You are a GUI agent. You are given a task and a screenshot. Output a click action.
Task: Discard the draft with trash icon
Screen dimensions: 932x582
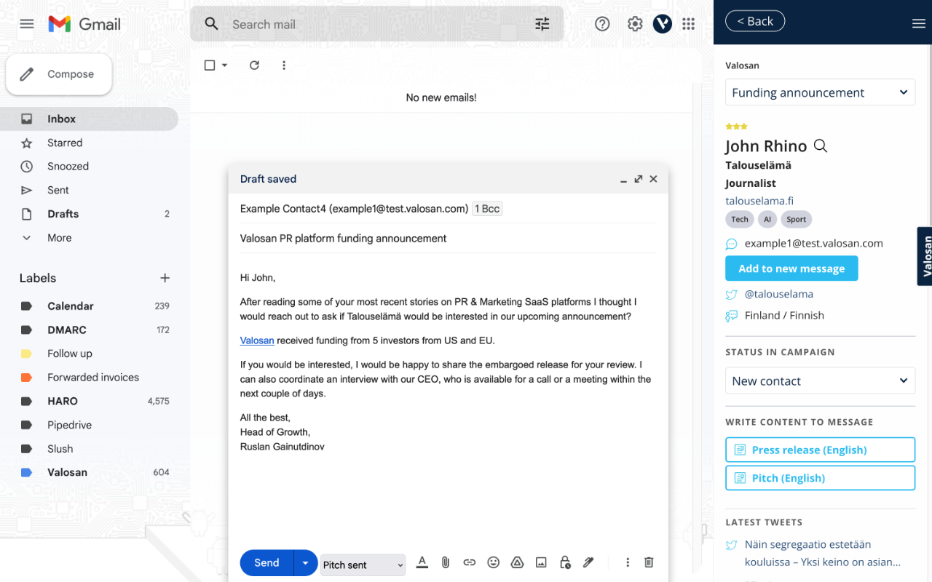pos(649,562)
